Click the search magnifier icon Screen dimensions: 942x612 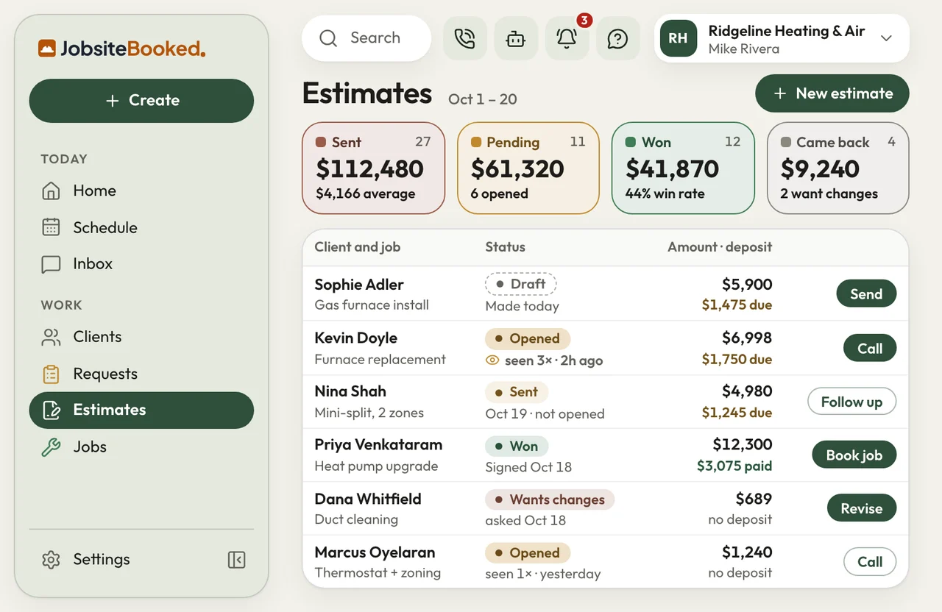click(328, 38)
